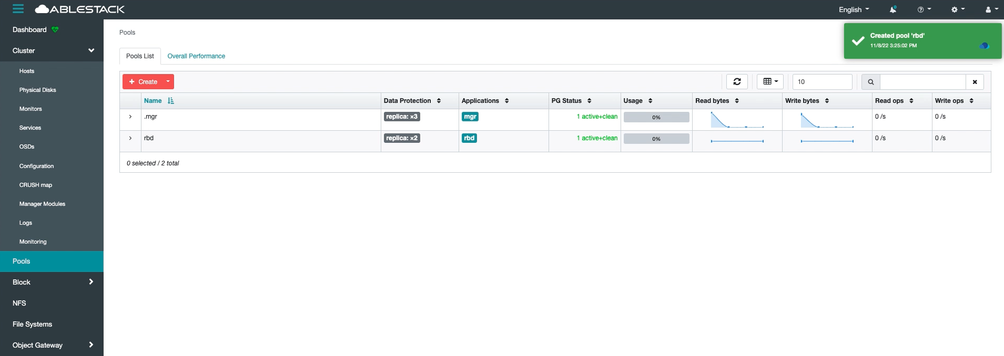
Task: Click the search magnifier icon
Action: 870,82
